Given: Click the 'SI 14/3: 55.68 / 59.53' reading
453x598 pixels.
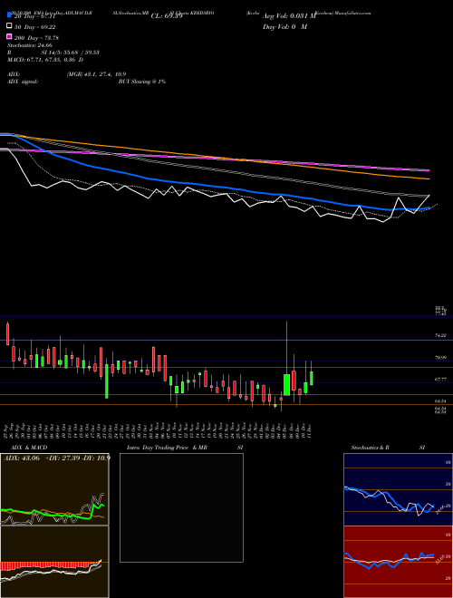Looking at the screenshot, I should tap(70, 53).
